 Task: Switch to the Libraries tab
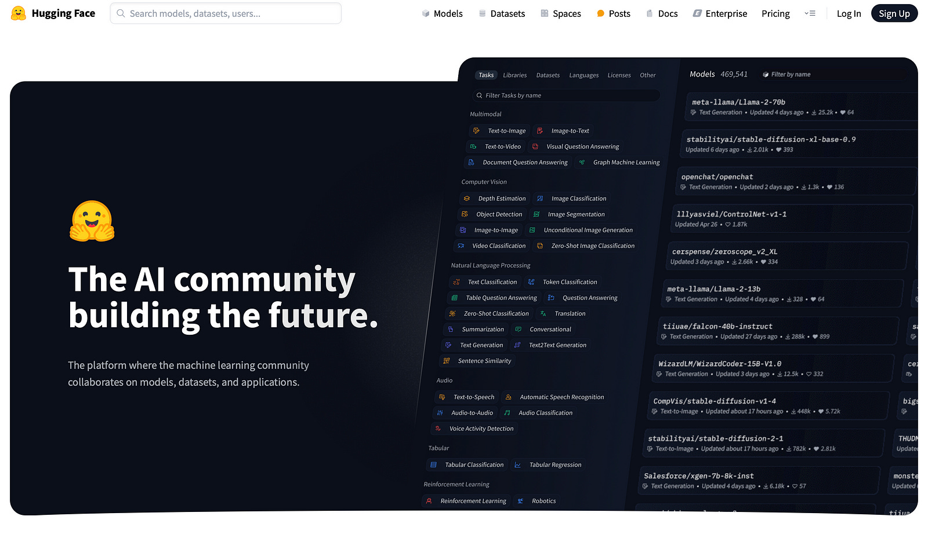514,75
